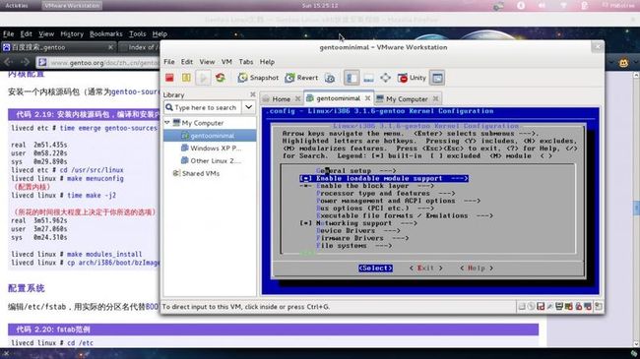Enter Unity mode from the toolbar
Viewport: 640px width, 359px height.
click(412, 78)
